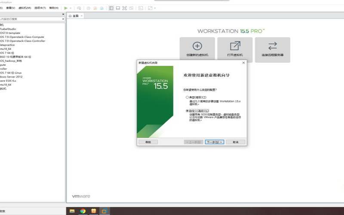The height and width of the screenshot is (215, 344).
Task: Click the stretch guest display icon
Action: [150, 8]
